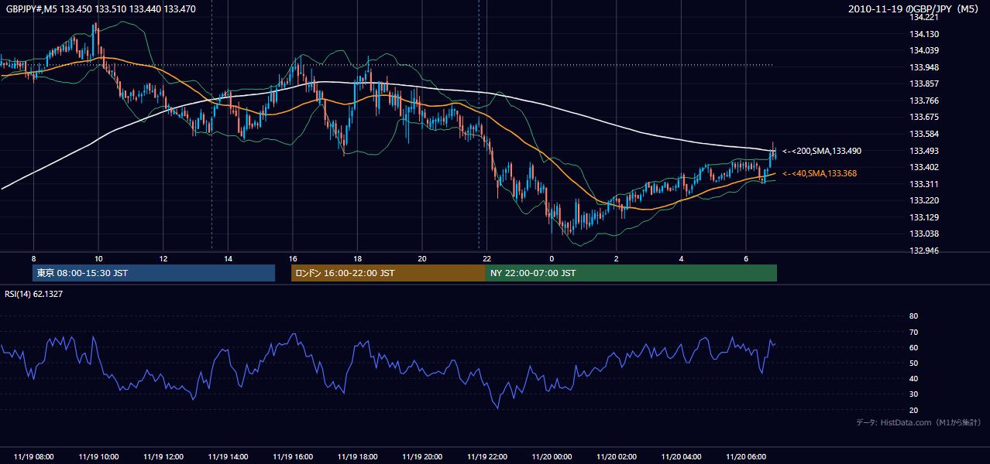Click the 11/19 20:00 date axis label
This screenshot has width=990, height=464.
[422, 457]
